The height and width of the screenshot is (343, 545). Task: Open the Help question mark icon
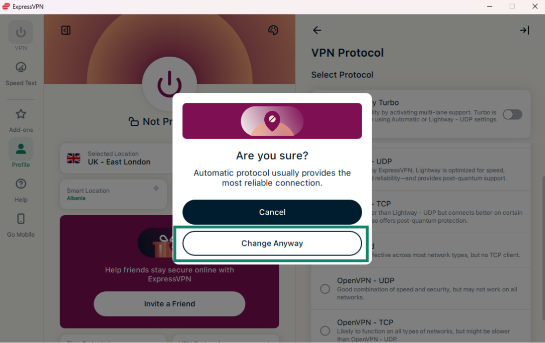[x=21, y=183]
